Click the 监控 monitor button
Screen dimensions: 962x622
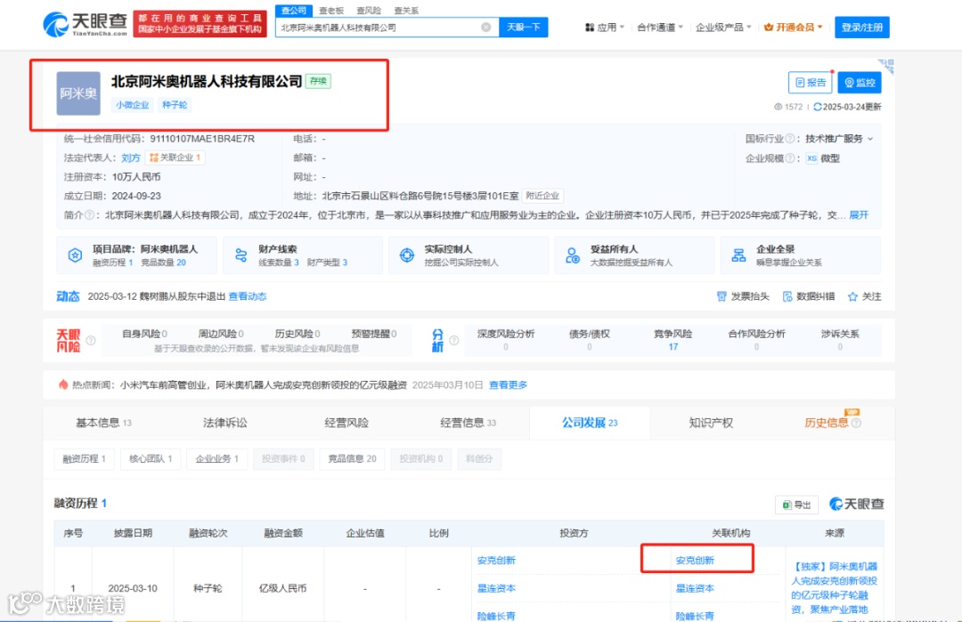tap(859, 83)
